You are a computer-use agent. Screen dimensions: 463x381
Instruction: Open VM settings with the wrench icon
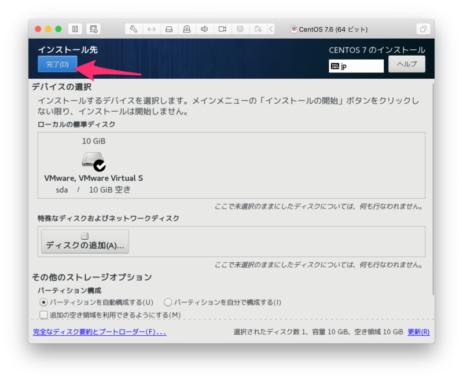click(x=134, y=29)
